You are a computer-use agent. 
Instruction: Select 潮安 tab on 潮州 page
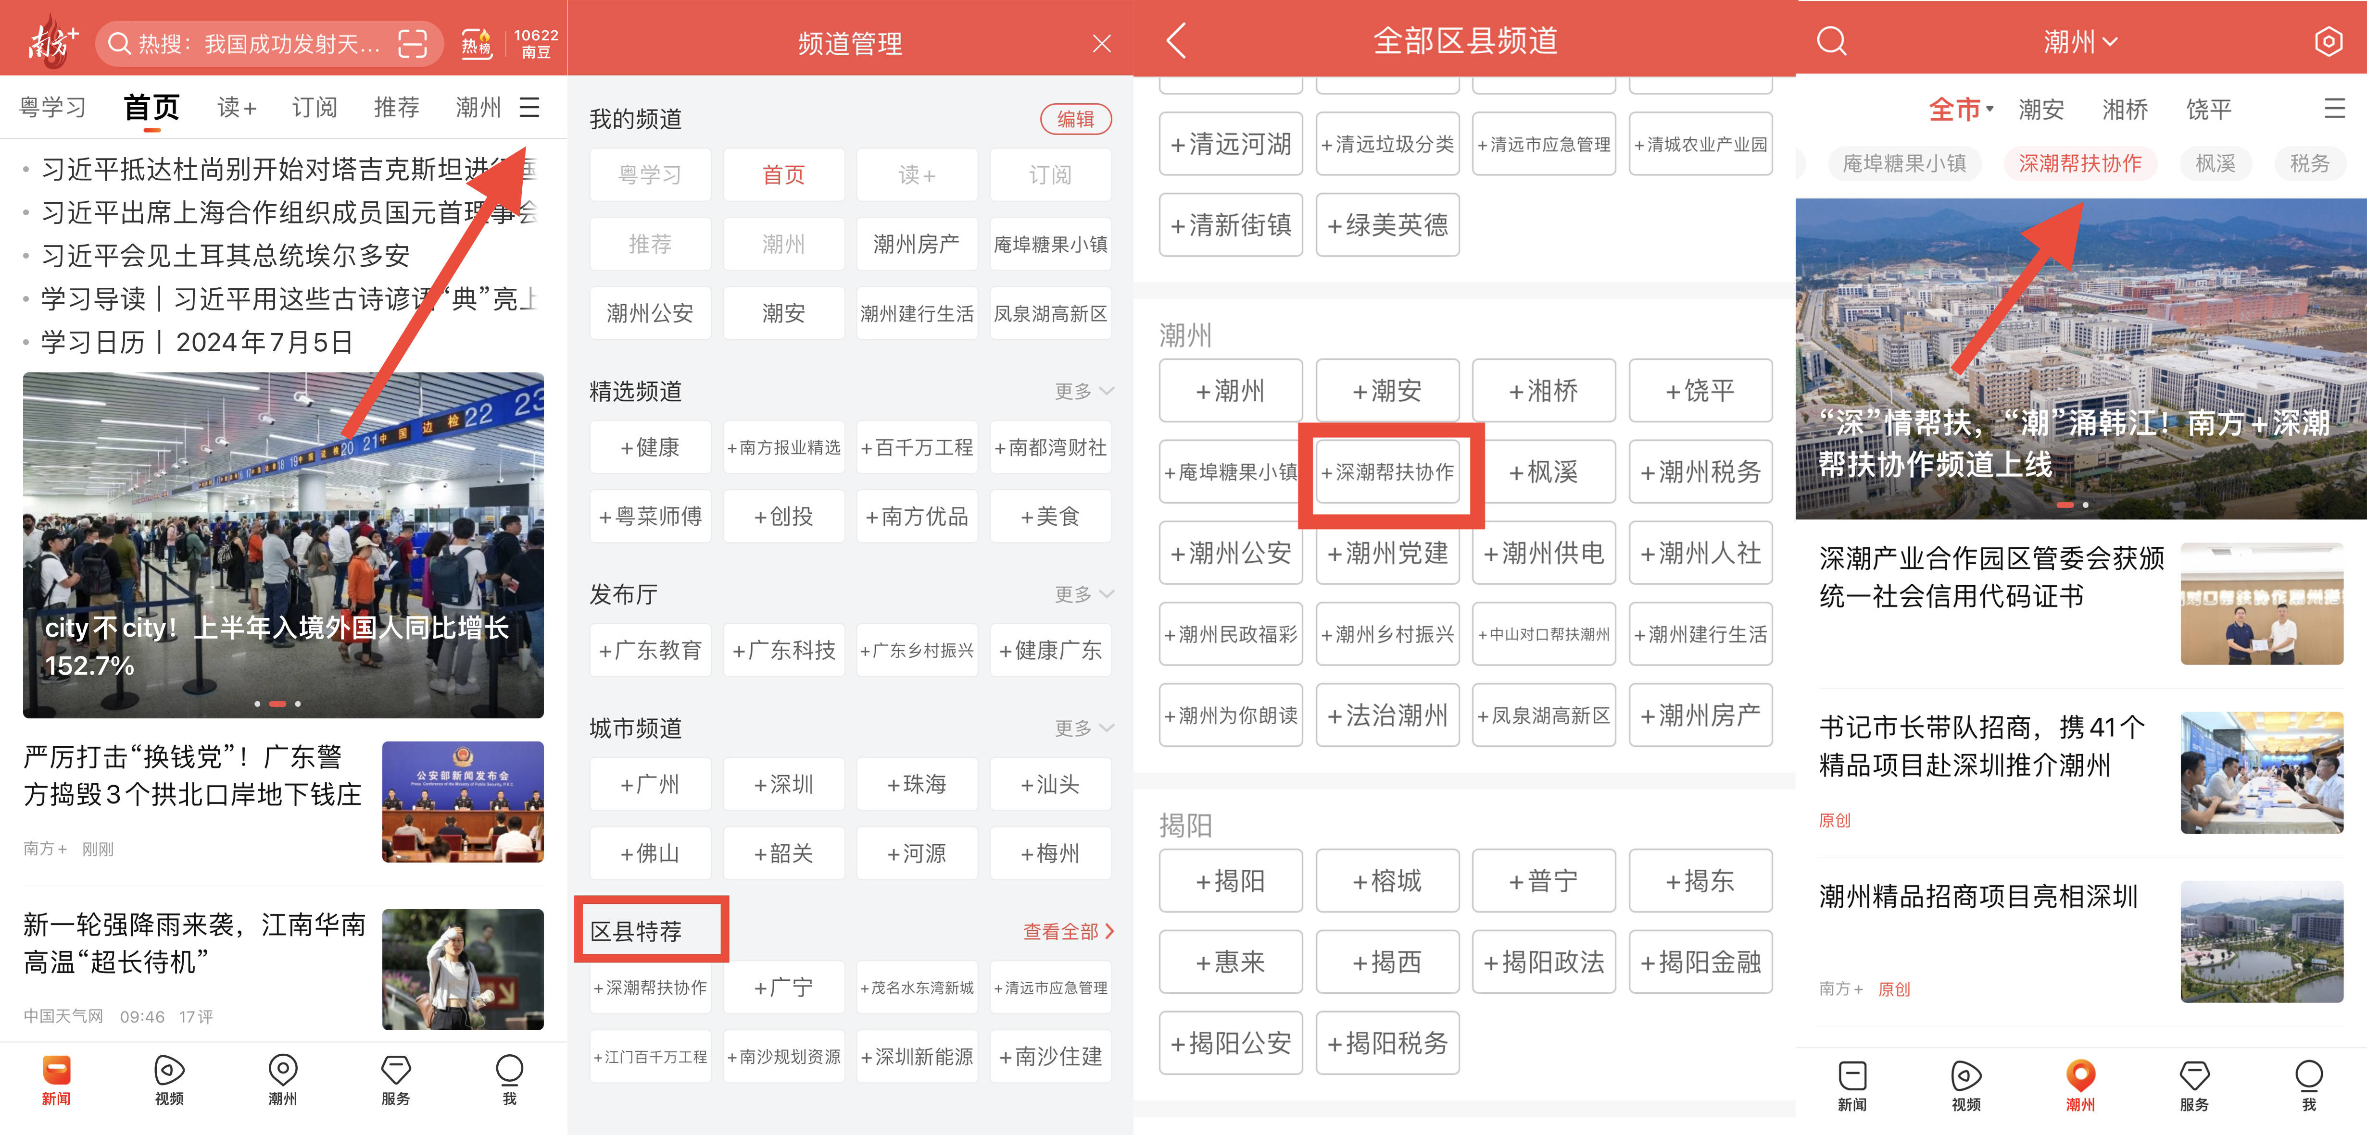pos(2041,109)
